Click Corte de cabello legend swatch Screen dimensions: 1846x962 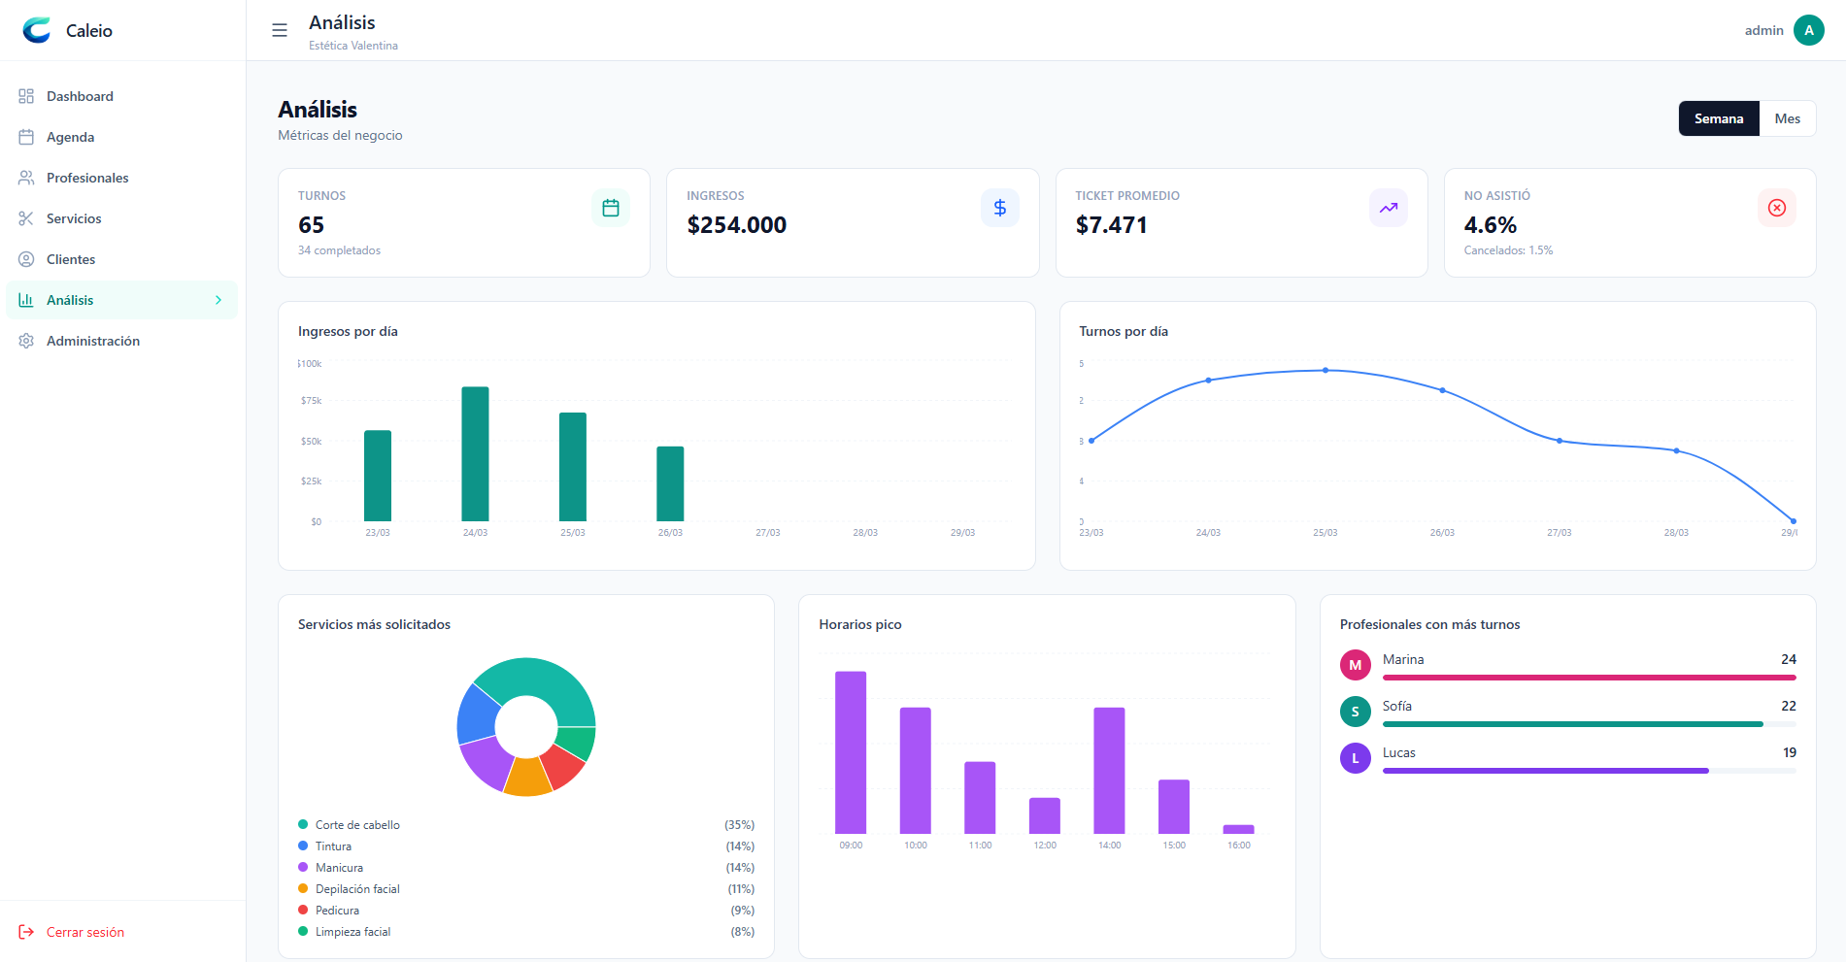click(303, 825)
